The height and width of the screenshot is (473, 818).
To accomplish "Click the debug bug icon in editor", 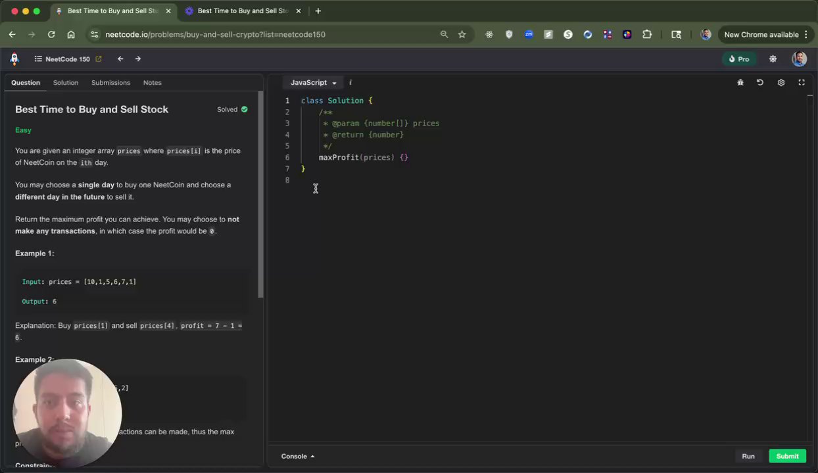I will coord(740,83).
